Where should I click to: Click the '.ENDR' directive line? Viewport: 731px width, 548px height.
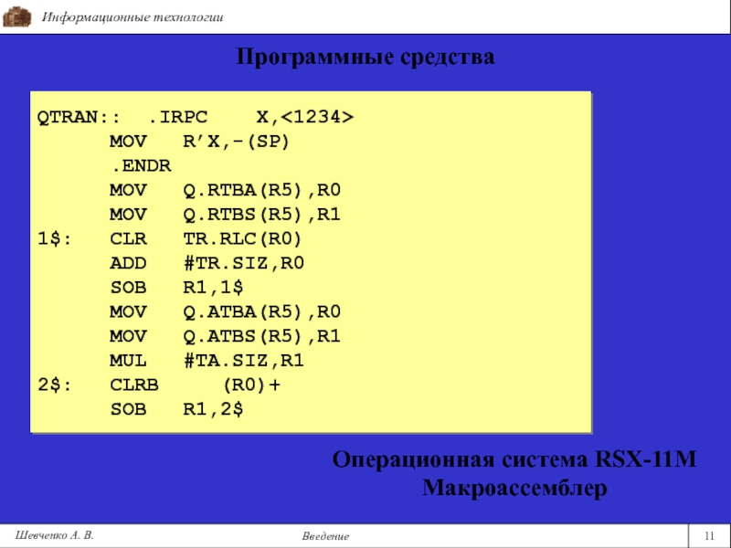point(141,165)
